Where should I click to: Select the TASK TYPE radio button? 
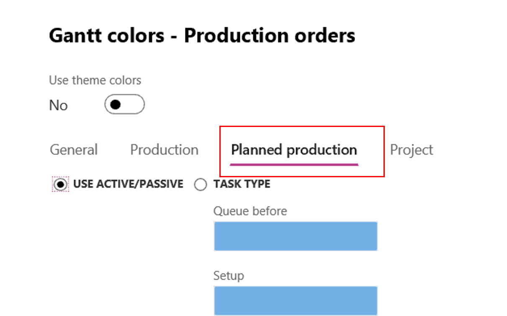click(201, 184)
